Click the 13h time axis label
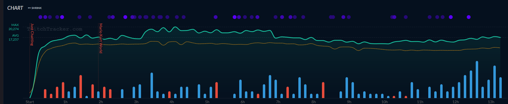The height and width of the screenshot is (104, 508). pyautogui.click(x=491, y=102)
